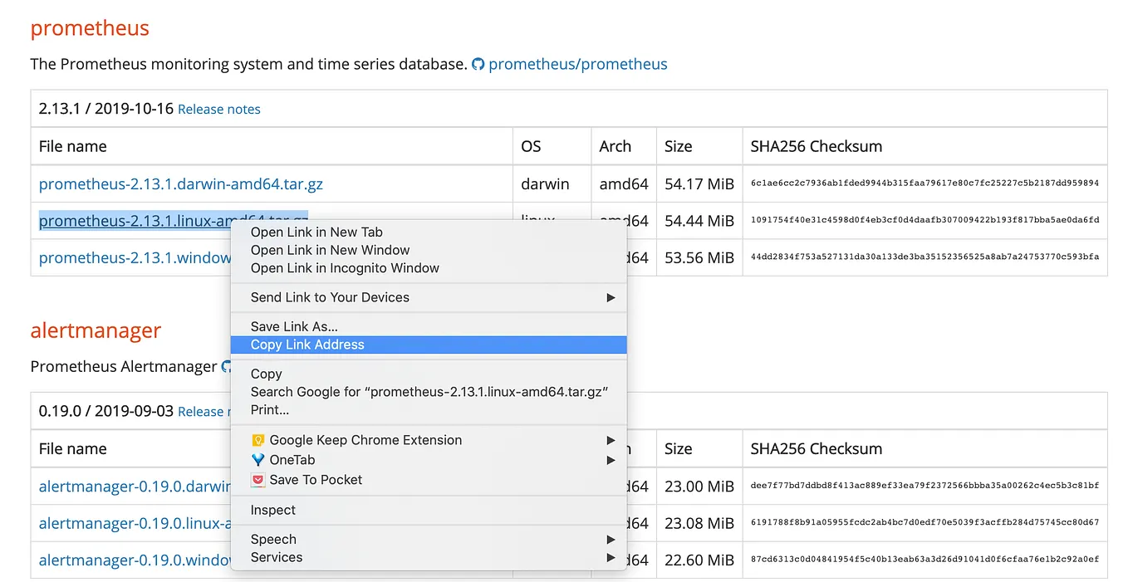Select Save Link As… menu entry
The image size is (1128, 582).
point(294,327)
